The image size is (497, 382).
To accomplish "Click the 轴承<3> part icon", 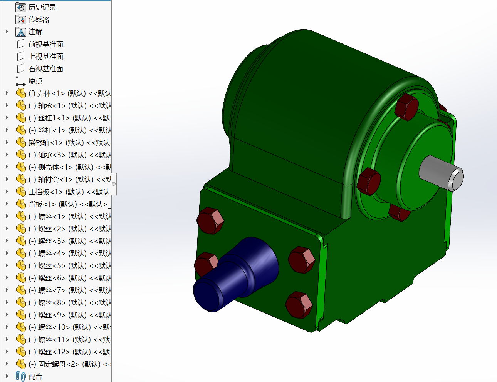I will 21,155.
